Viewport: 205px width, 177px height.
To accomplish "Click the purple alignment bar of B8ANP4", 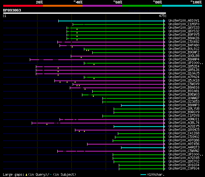I will (97, 60).
